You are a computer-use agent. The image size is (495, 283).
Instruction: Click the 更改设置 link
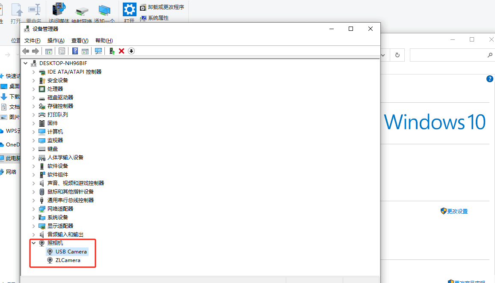[x=457, y=211]
